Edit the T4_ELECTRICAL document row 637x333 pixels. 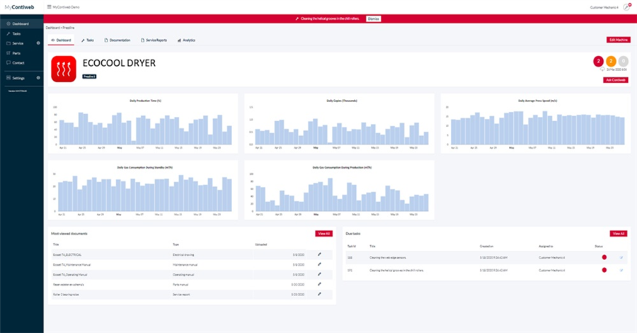point(319,254)
